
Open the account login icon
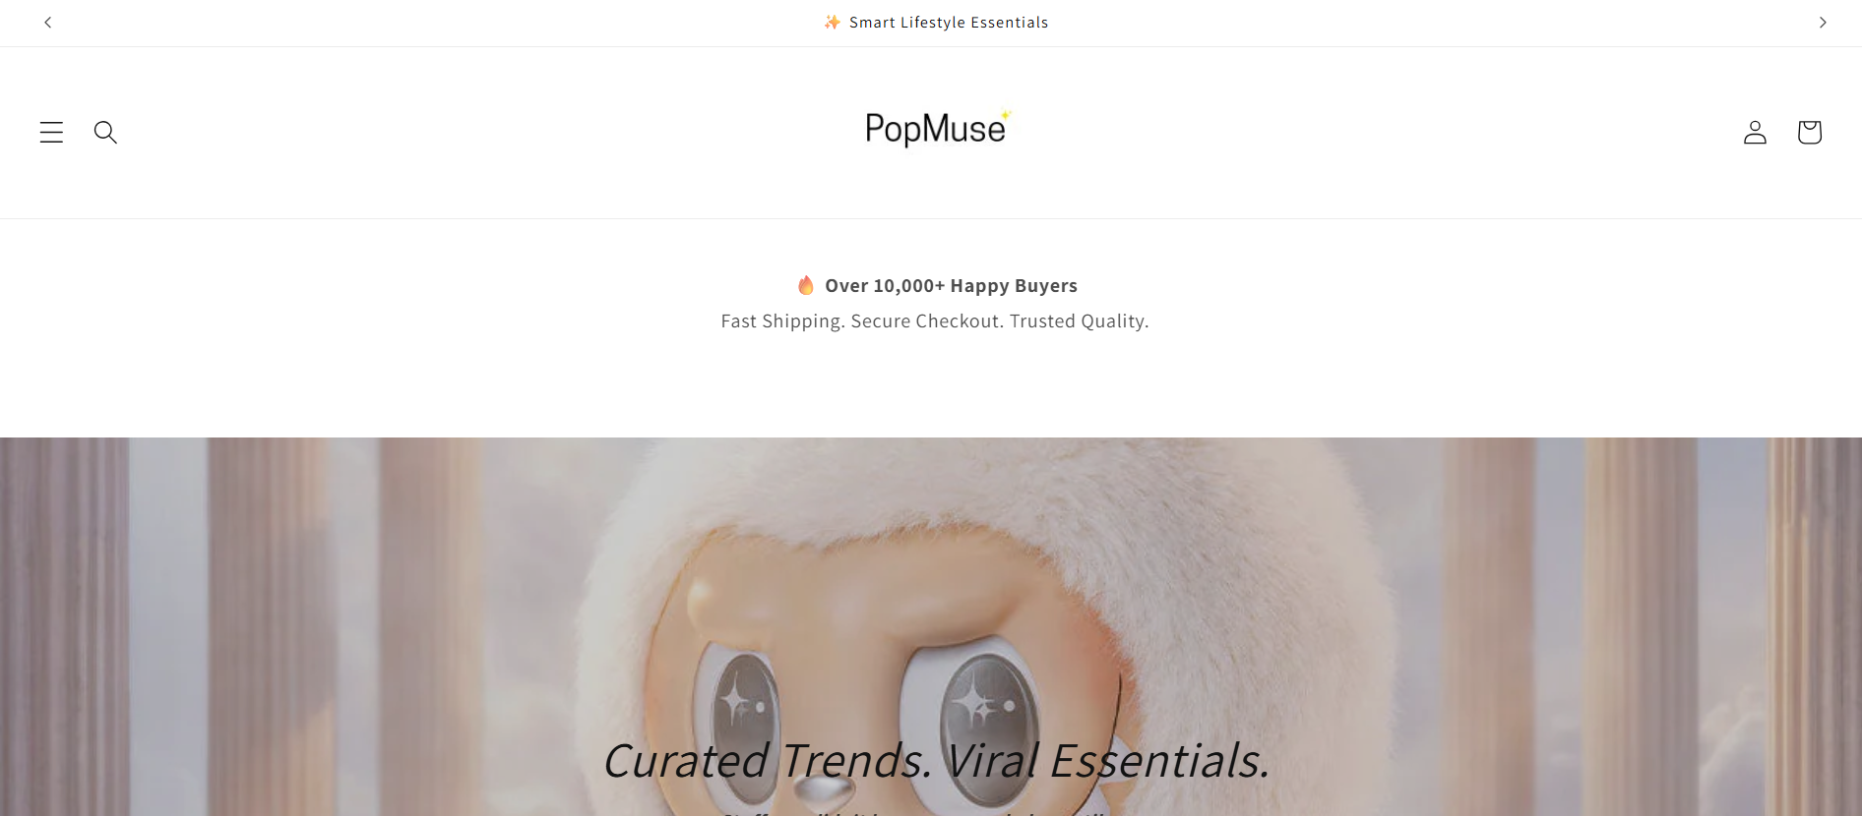[1755, 132]
